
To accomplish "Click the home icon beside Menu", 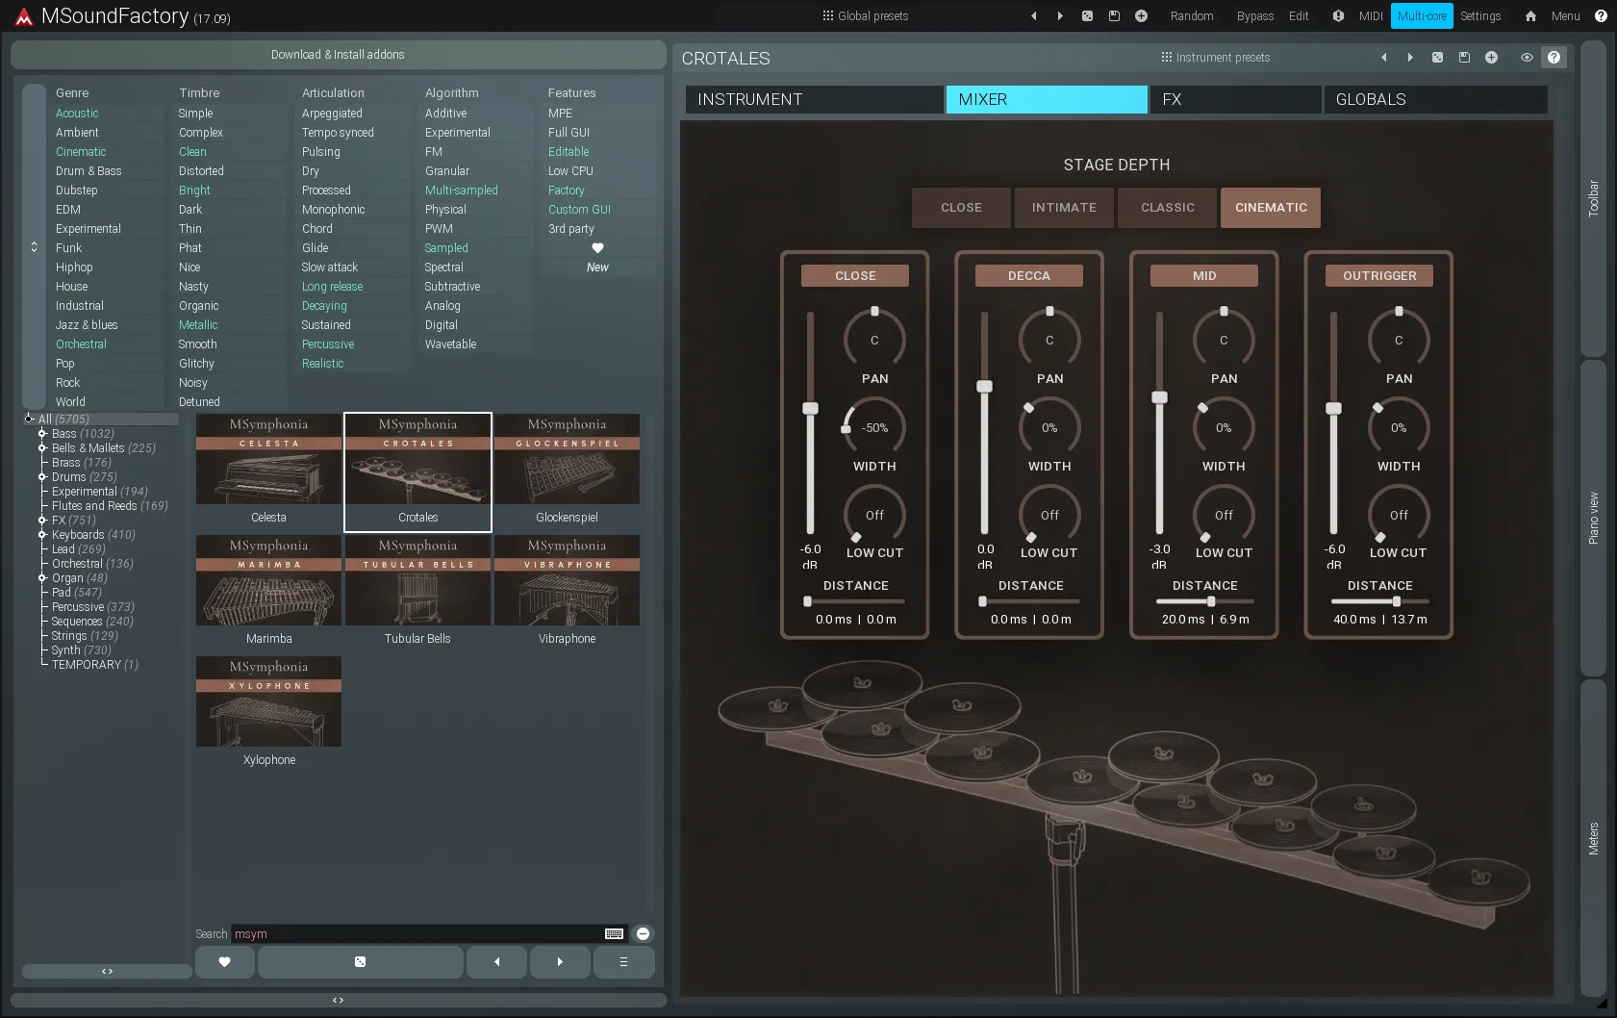I will tap(1530, 16).
